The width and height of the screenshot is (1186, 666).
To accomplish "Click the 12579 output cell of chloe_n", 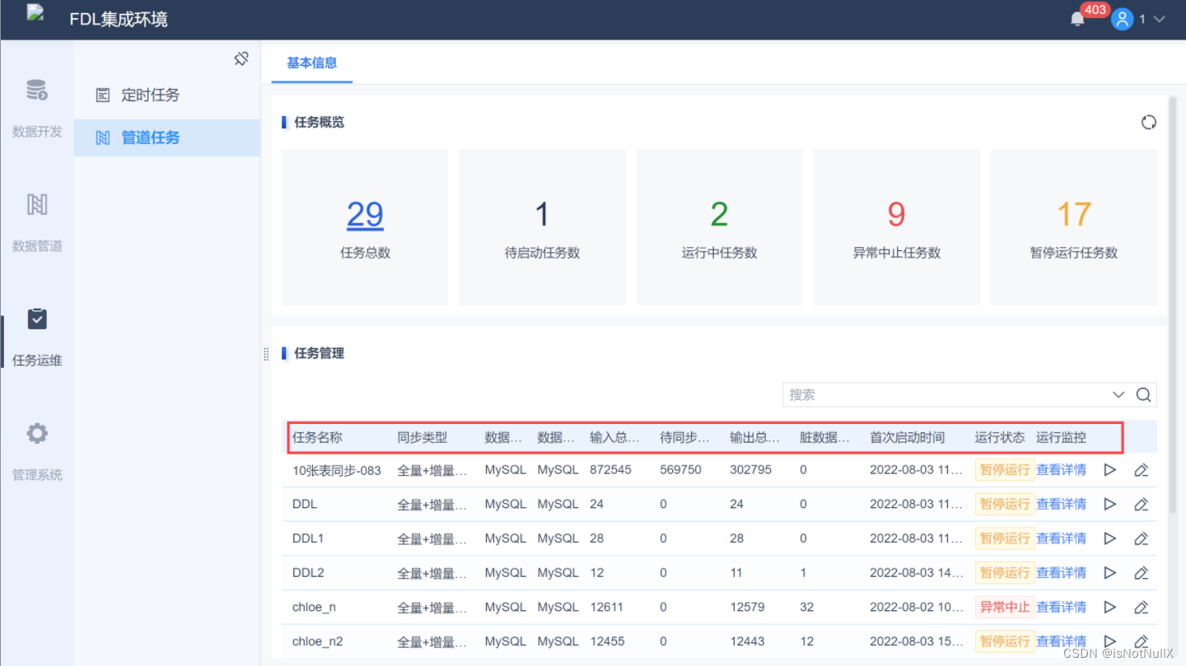I will (747, 608).
